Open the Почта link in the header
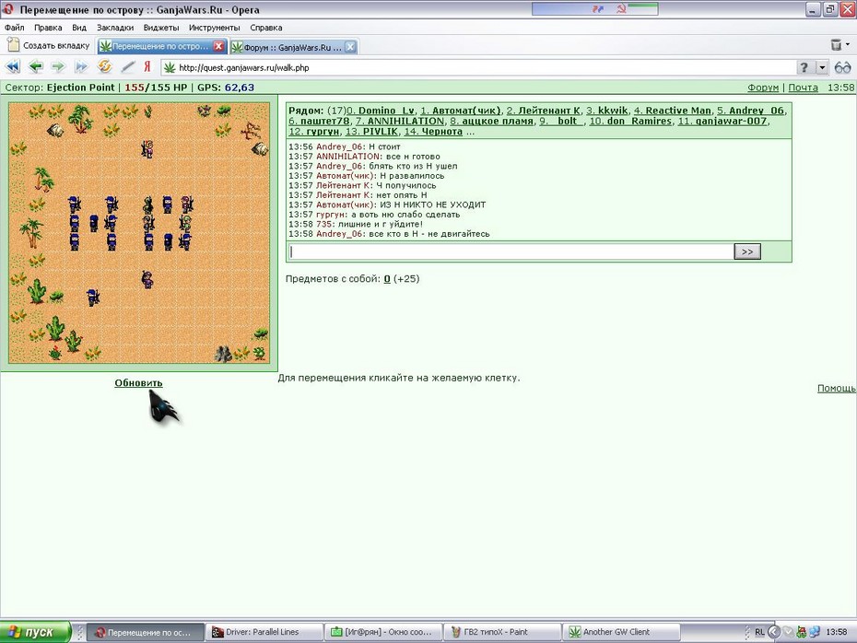The image size is (857, 643). [x=803, y=88]
